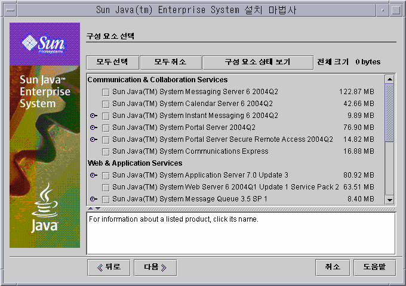Tick Web Server 6 2004Q1 checkbox
The width and height of the screenshot is (406, 286).
[106, 188]
